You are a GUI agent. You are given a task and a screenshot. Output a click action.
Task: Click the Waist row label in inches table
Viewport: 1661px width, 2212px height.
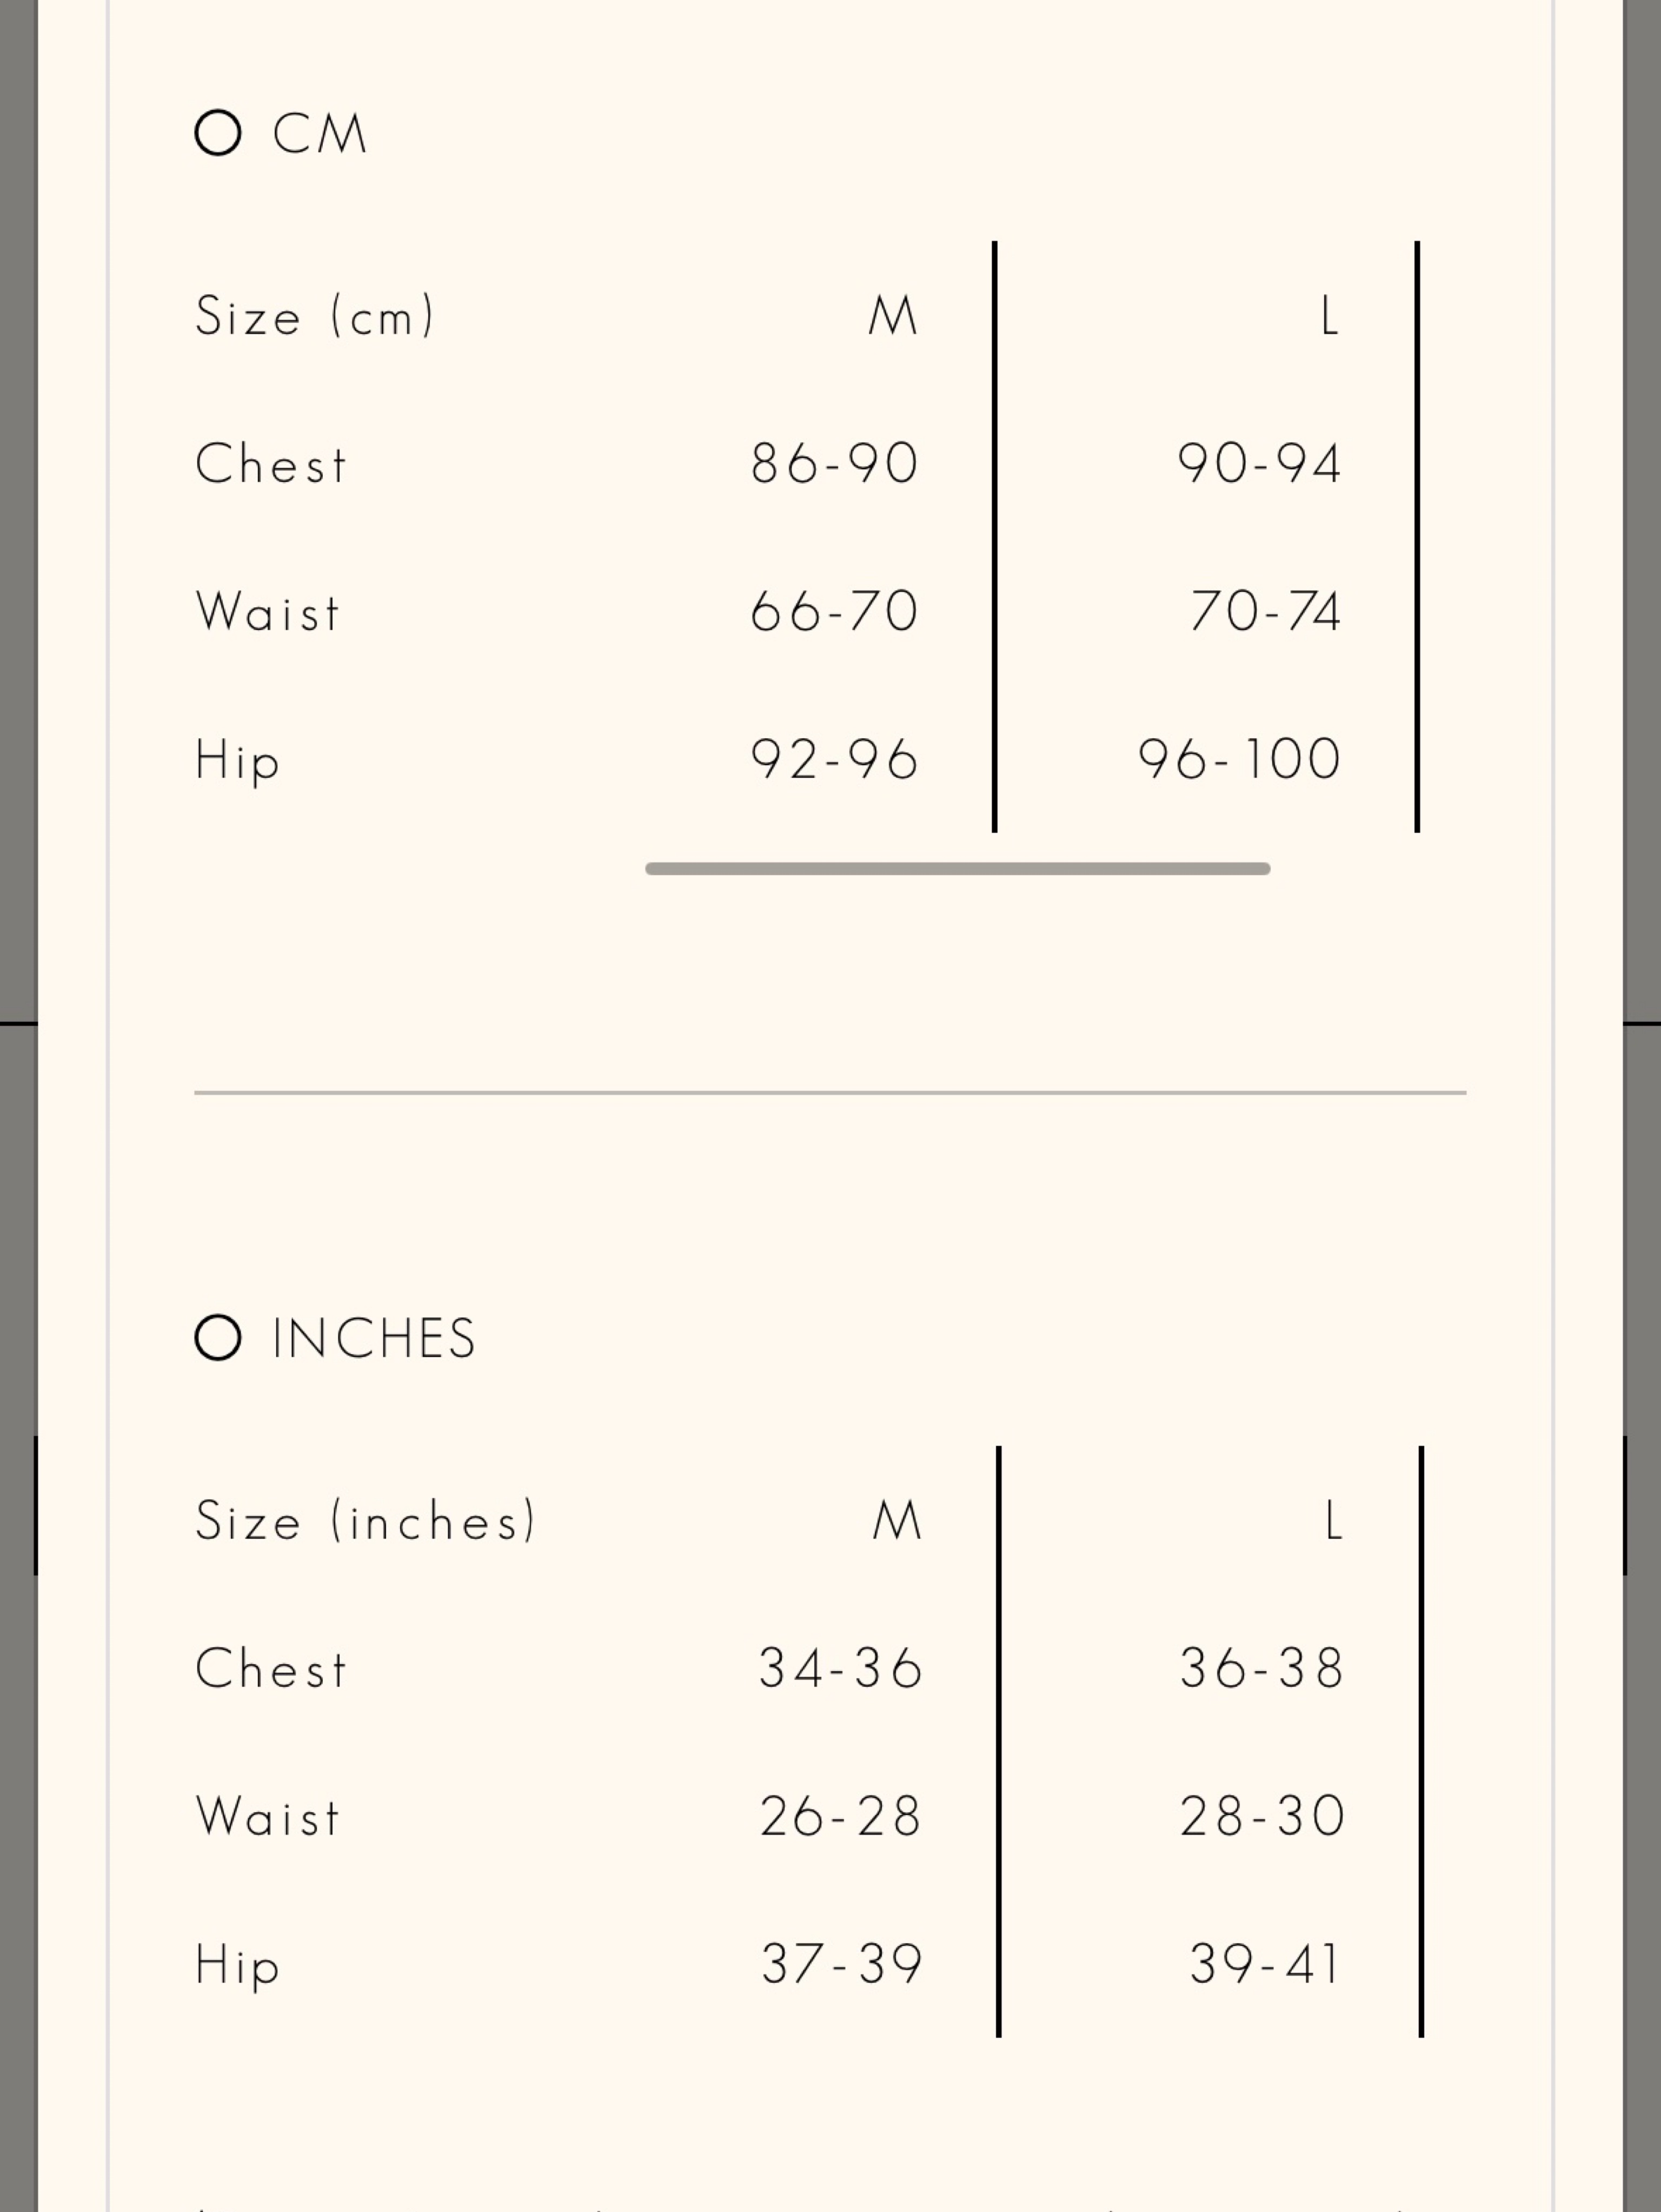(268, 1816)
